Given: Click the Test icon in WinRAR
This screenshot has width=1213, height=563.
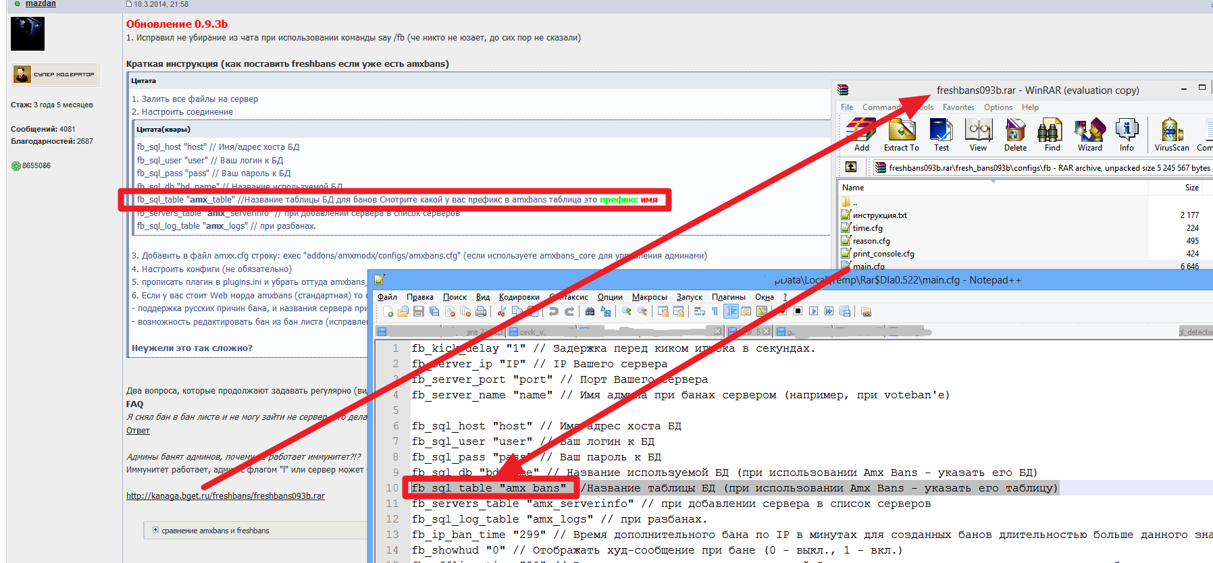Looking at the screenshot, I should [941, 135].
